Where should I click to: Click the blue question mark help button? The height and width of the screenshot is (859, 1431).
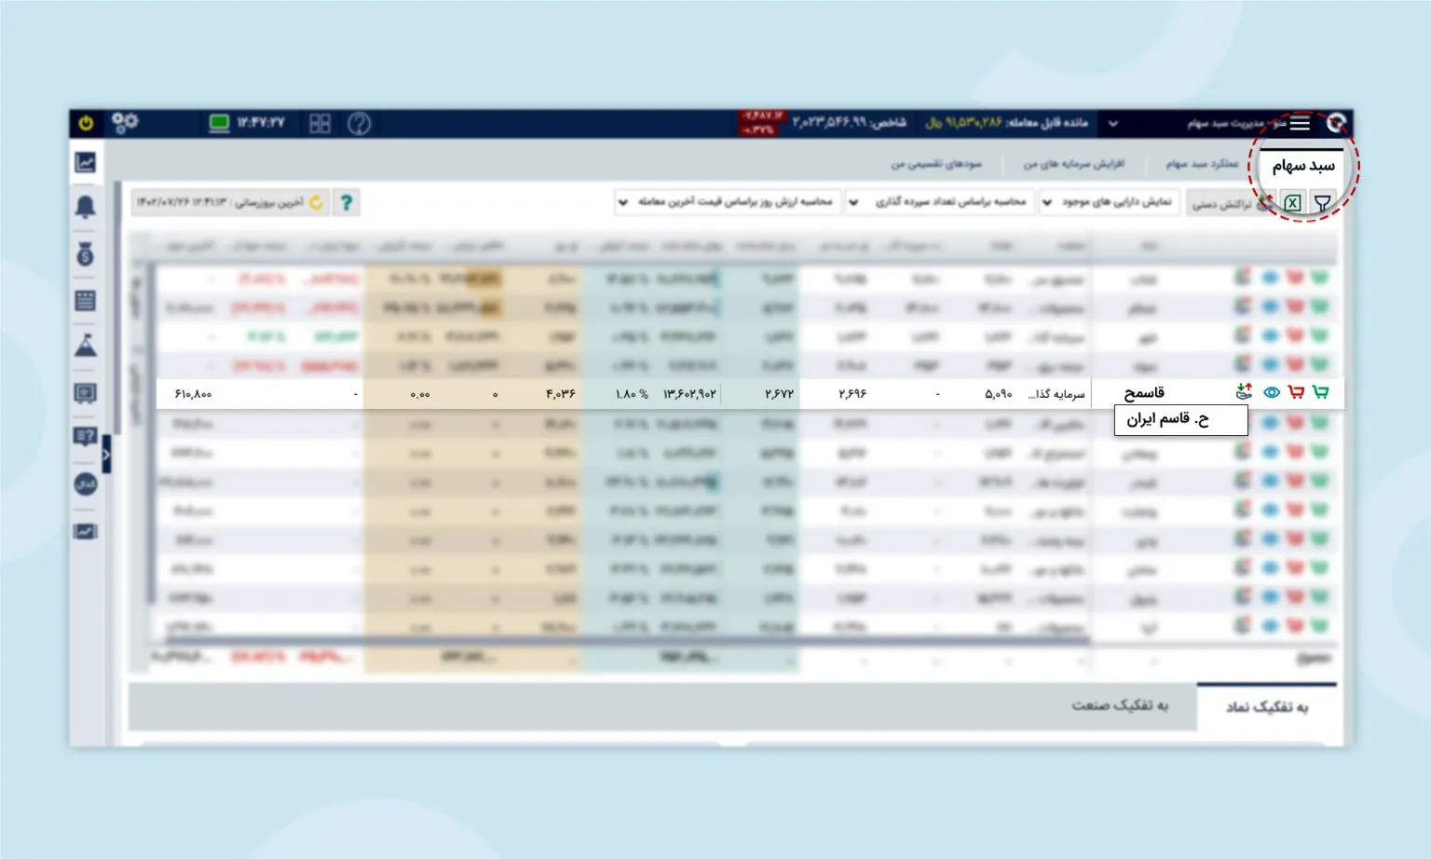point(347,202)
